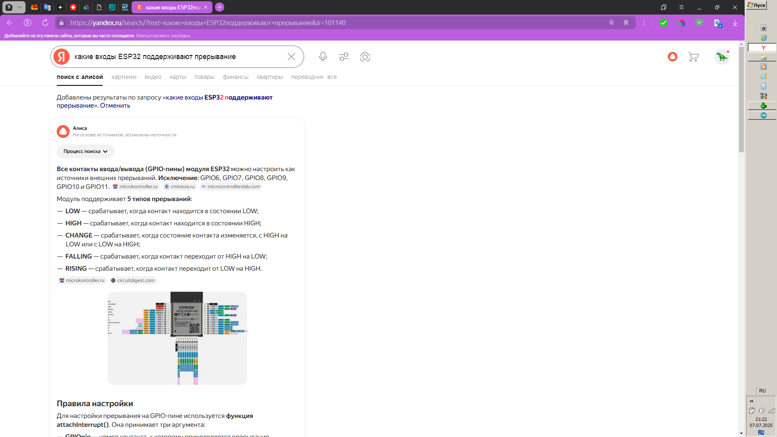Screen dimensions: 777x437
Task: Focus the Yandex search query field
Action: (x=178, y=57)
